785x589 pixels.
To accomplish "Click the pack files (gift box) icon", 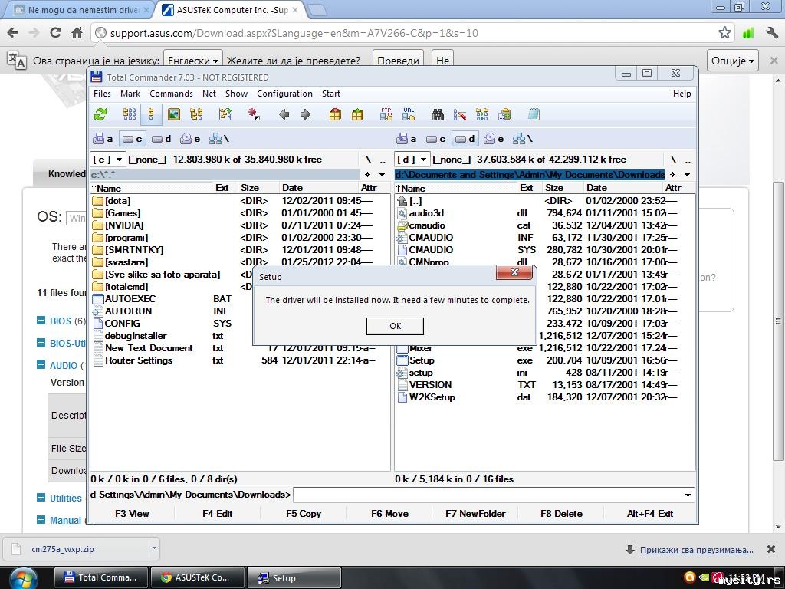I will [335, 114].
